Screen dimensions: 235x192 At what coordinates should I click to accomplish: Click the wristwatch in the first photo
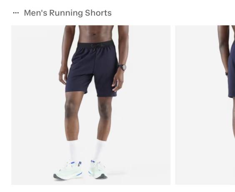point(122,67)
